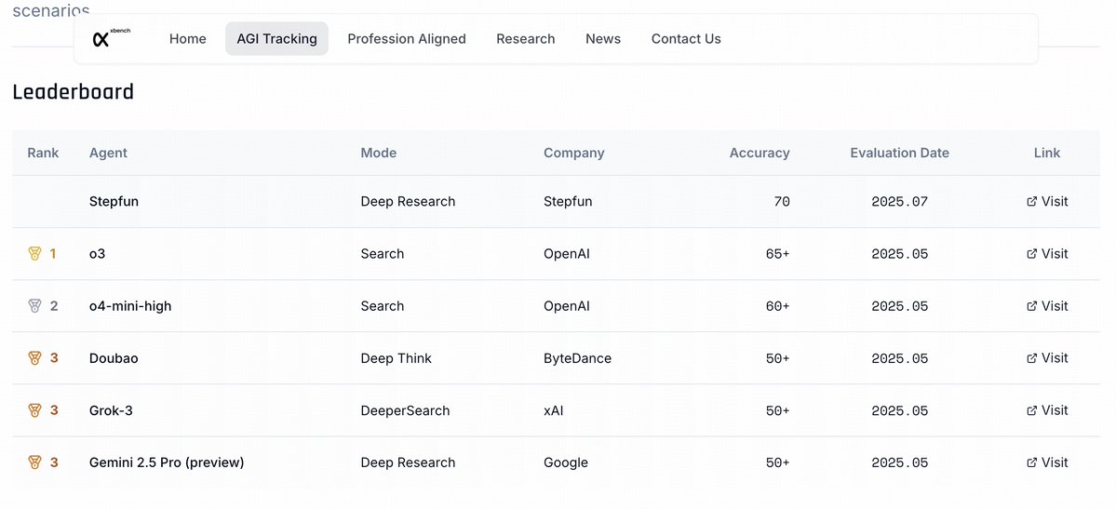Click OpenAI company in o4-mini-high row
Viewport: 1116px width, 509px height.
tap(567, 306)
